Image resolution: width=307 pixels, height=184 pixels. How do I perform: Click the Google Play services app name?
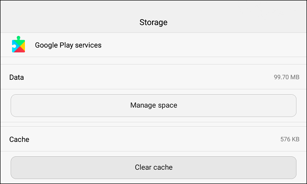point(68,45)
